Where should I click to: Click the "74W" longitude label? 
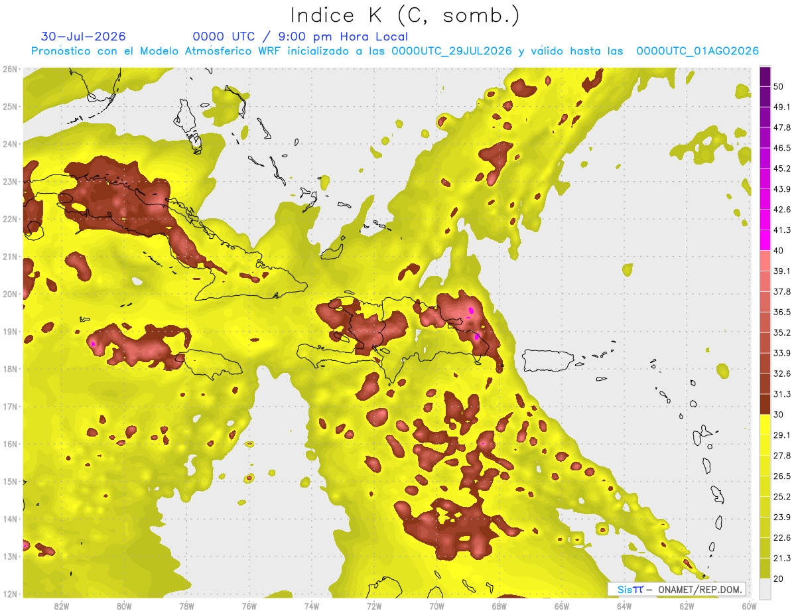pos(312,606)
